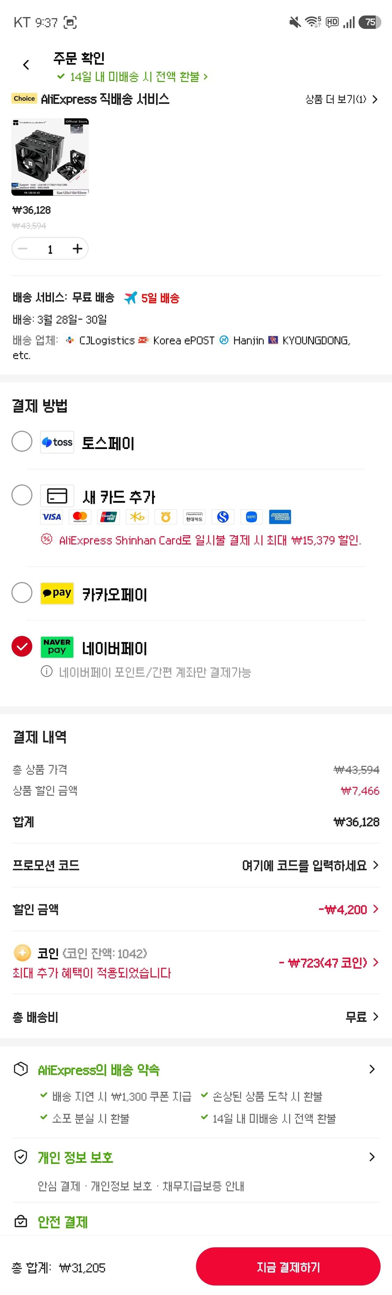392x1295 pixels.
Task: Open the AliExpress delivery promise section
Action: click(x=372, y=1069)
